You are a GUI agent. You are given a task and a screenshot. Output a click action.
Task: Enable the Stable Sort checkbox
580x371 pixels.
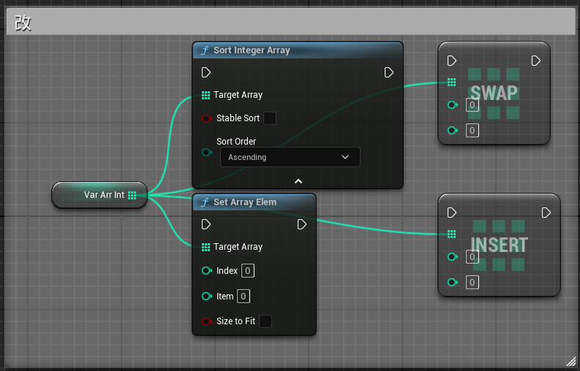(269, 118)
